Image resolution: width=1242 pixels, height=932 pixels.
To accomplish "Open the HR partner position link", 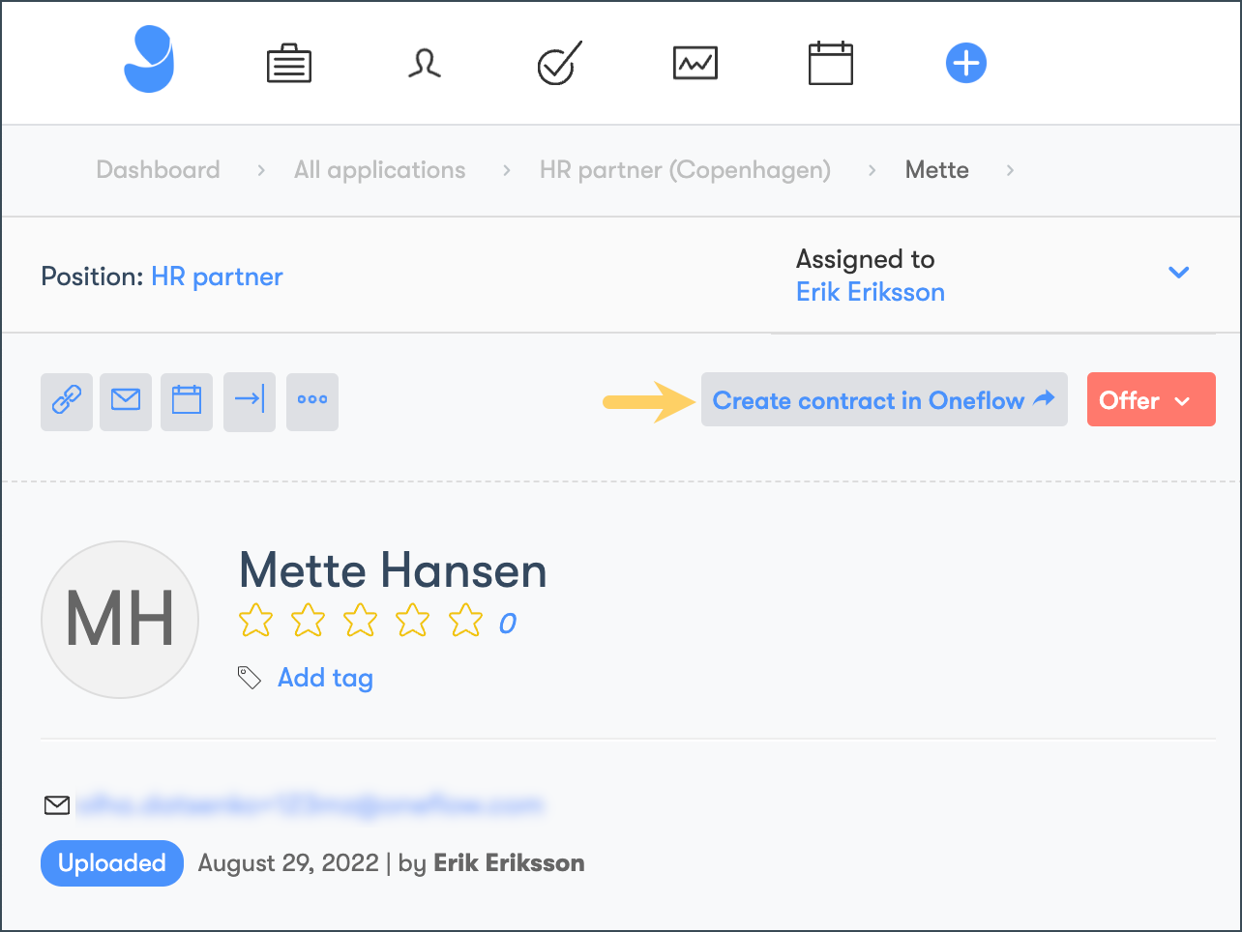I will coord(218,277).
